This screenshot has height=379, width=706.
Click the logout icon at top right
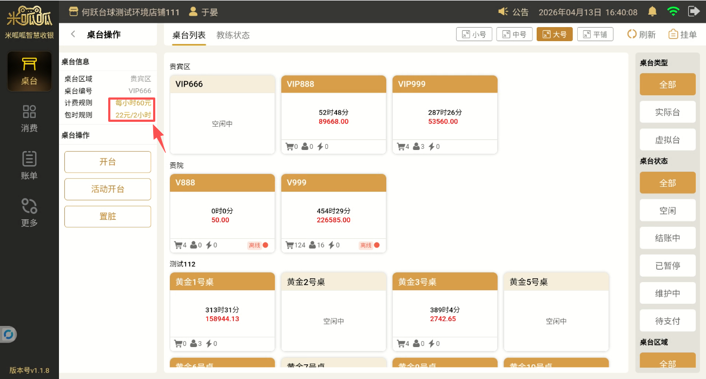(x=693, y=11)
